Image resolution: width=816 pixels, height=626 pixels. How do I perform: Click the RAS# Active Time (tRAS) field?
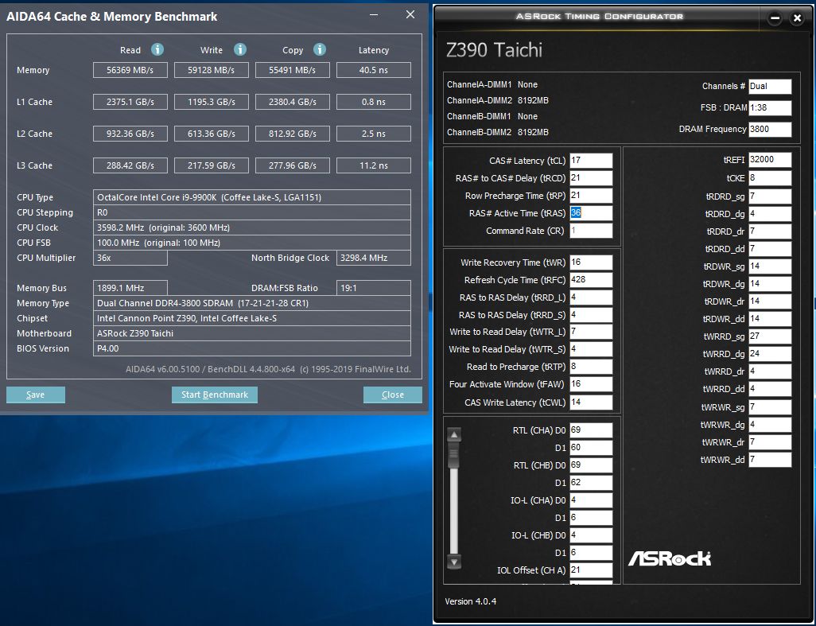click(x=591, y=213)
